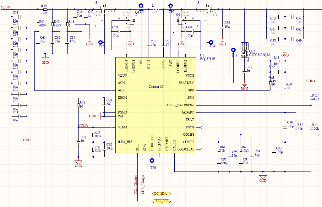
Task: Click the R62 designator label
Action: click(x=245, y=147)
